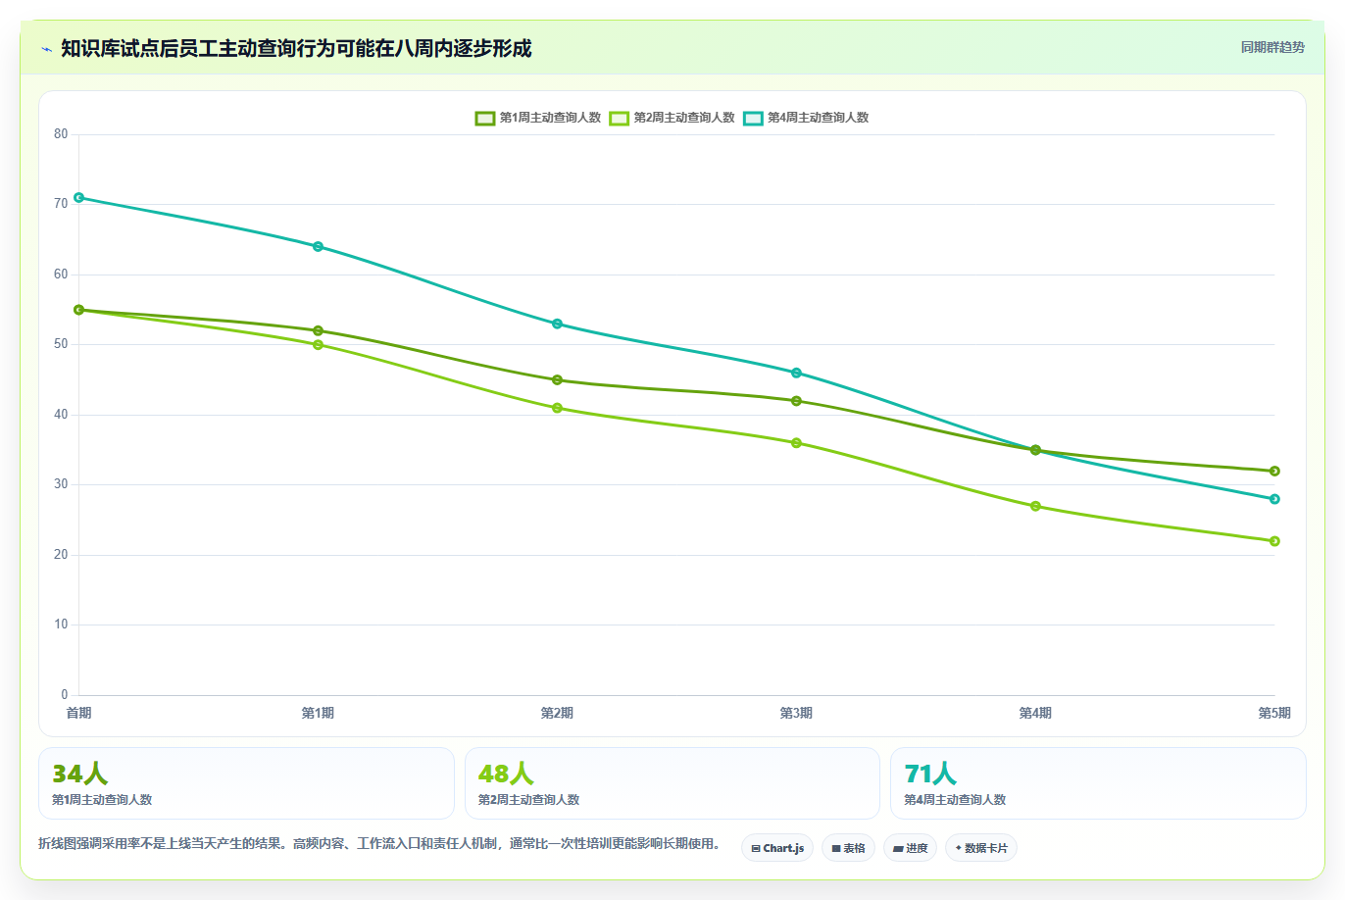Click the dark green data point at 第2期 (45)
The height and width of the screenshot is (900, 1345).
[x=558, y=379]
